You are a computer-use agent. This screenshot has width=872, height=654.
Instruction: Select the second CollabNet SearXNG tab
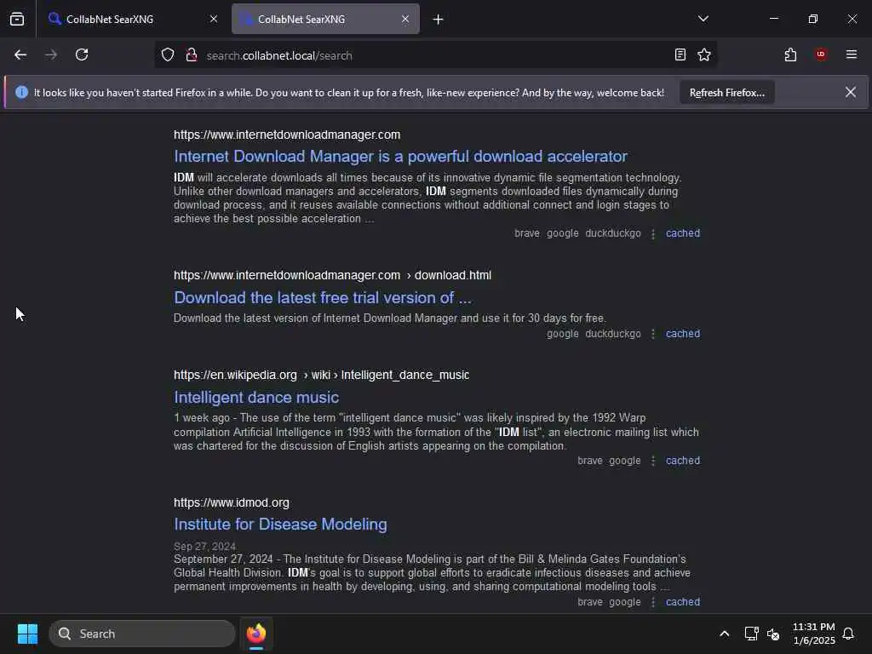click(325, 19)
